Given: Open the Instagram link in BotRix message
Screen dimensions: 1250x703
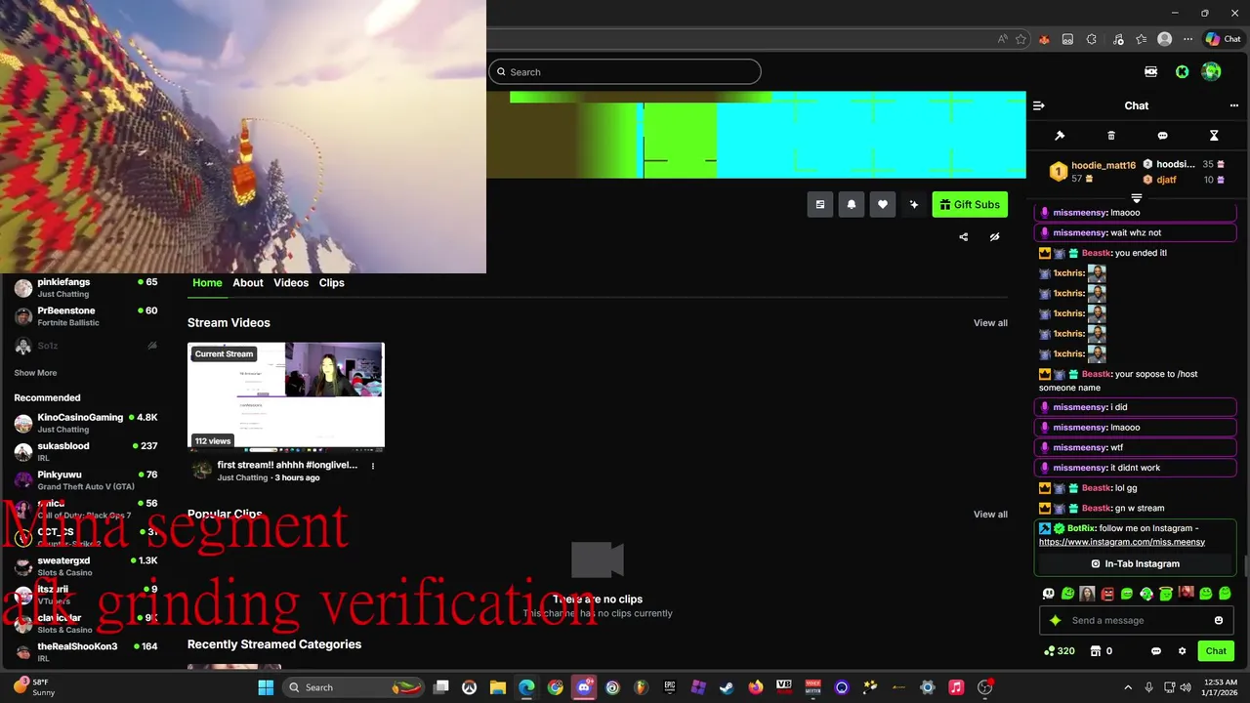Looking at the screenshot, I should pos(1122,542).
